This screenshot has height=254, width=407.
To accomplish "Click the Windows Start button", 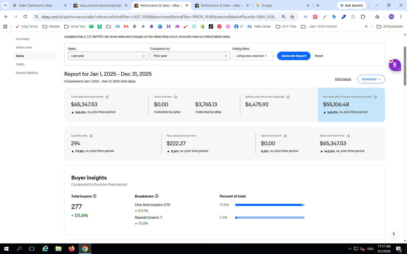I will point(6,249).
